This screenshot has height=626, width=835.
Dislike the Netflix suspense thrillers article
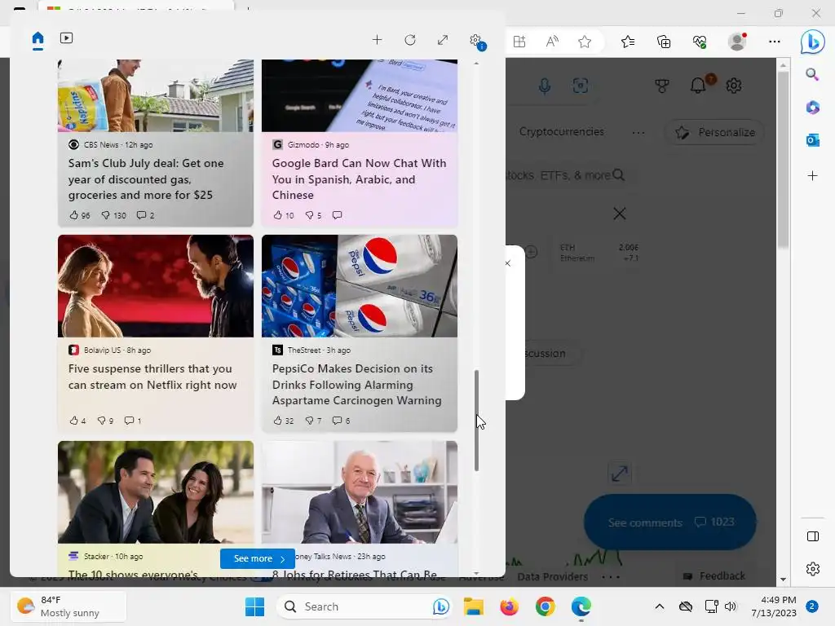click(105, 421)
